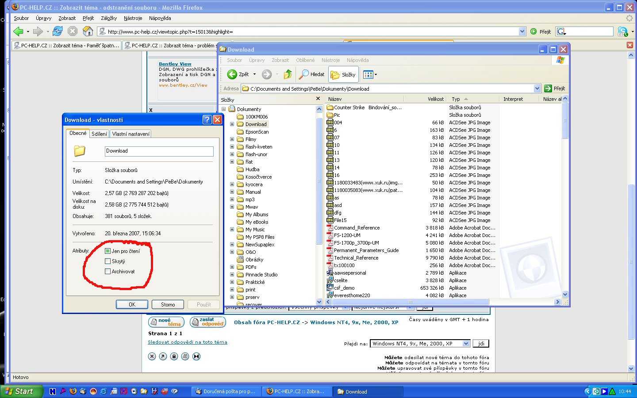Viewport: 637px width, 398px height.
Task: Enable the 'Skrytý' attribute checkbox
Action: point(107,261)
